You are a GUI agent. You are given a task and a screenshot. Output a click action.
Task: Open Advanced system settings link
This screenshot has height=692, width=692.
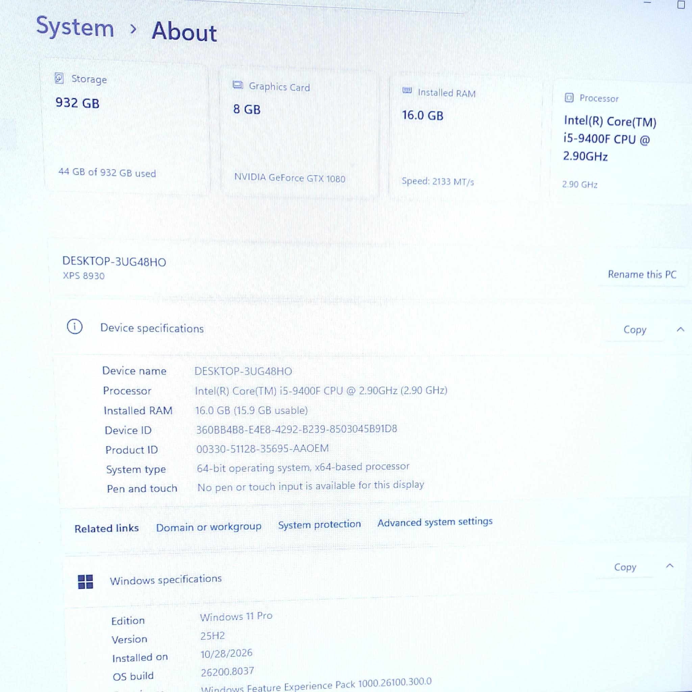[435, 522]
